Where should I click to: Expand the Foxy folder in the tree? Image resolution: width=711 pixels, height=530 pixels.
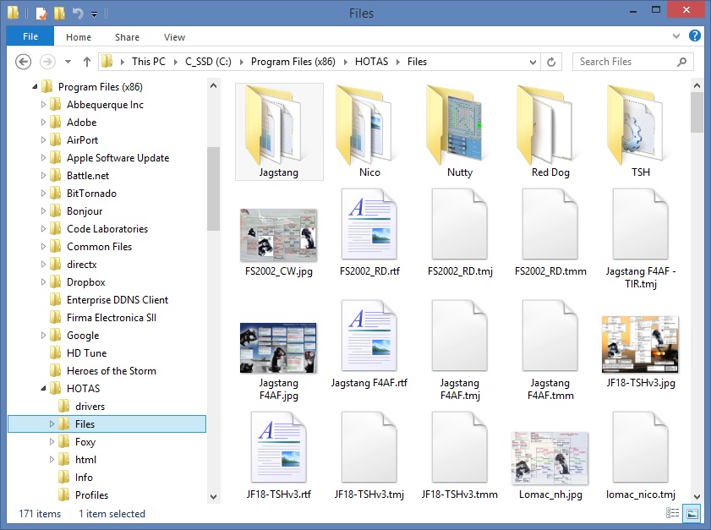[x=52, y=442]
